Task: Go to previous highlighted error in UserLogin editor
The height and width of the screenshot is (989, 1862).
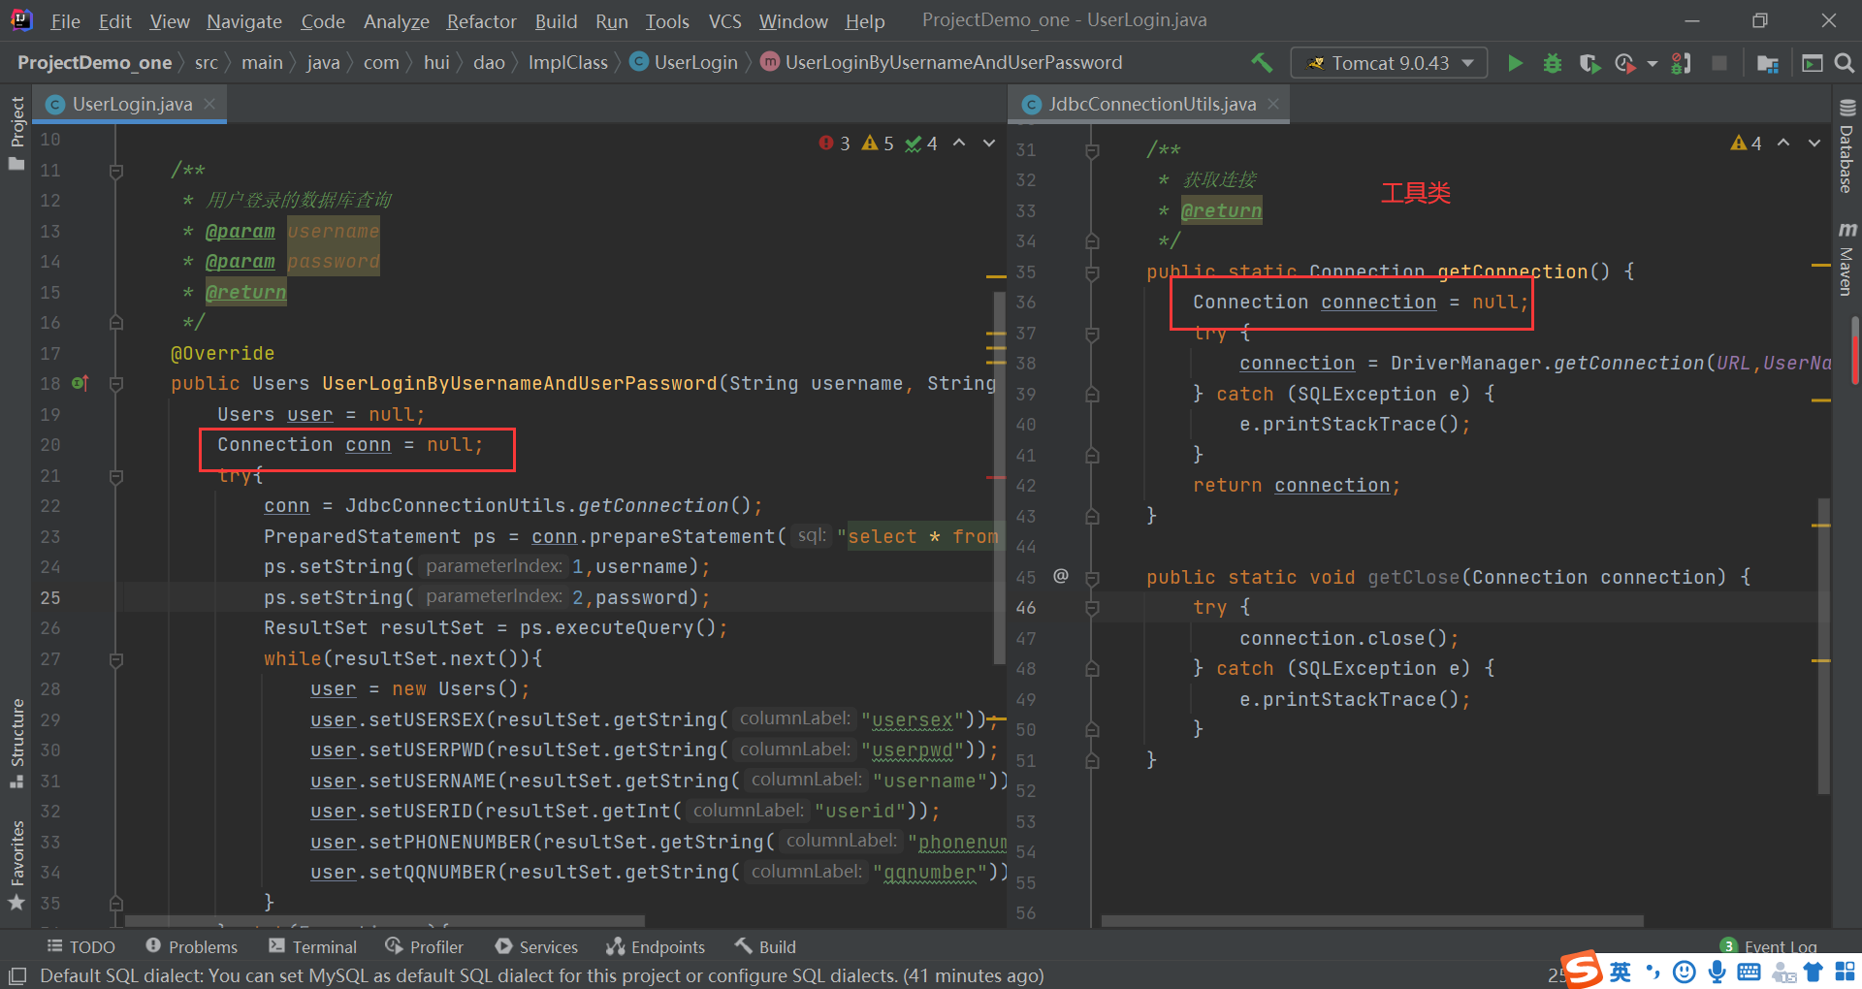Action: pyautogui.click(x=959, y=144)
